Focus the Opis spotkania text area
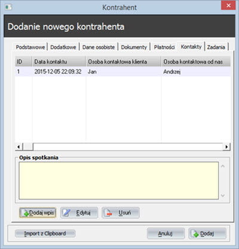This screenshot has height=249, width=239. click(119, 181)
